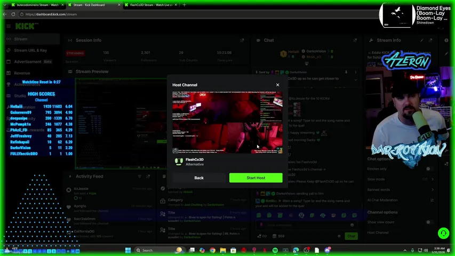455x256 pixels.
Task: Select Stream in the left sidebar
Action: point(33,39)
